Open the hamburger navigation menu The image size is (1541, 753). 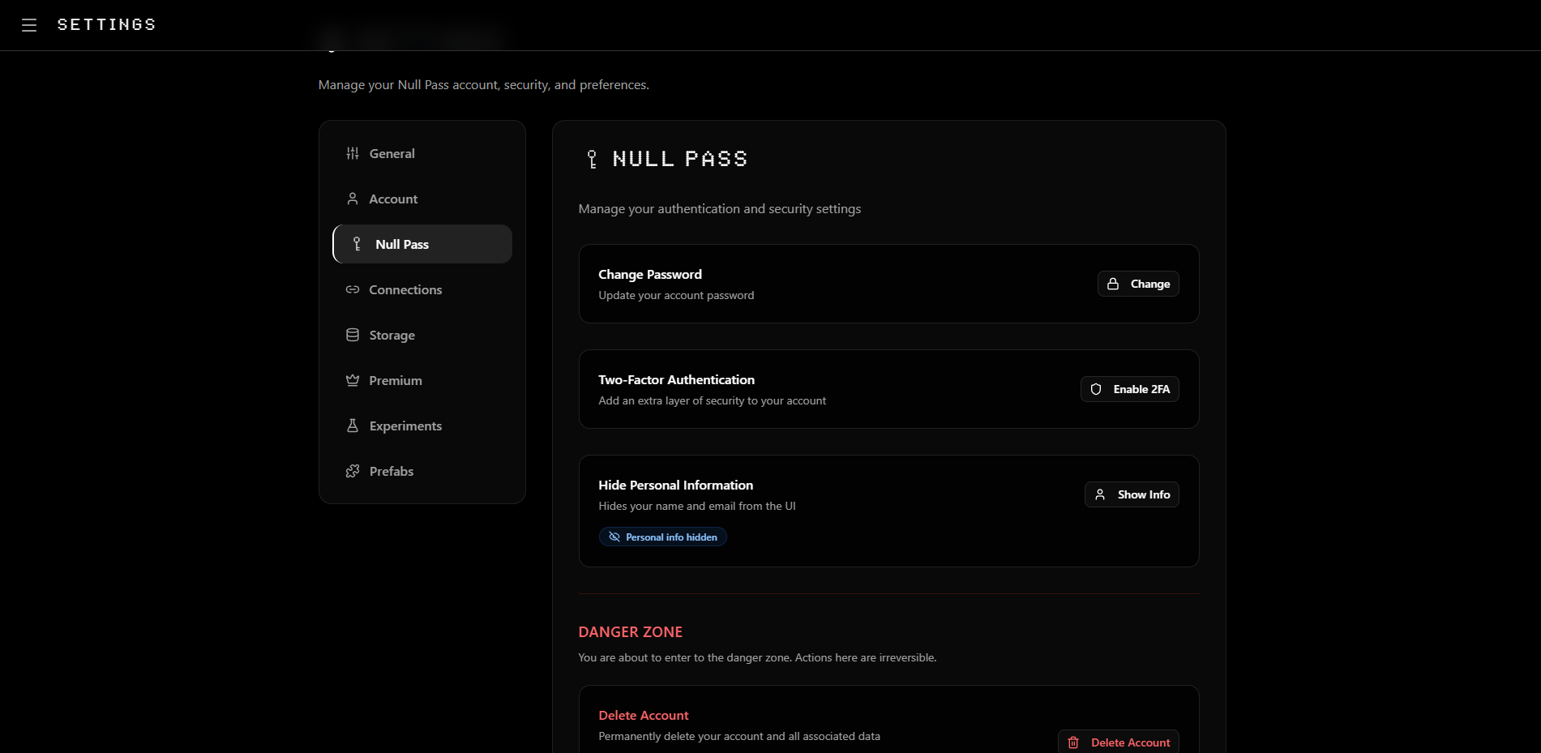(x=29, y=24)
